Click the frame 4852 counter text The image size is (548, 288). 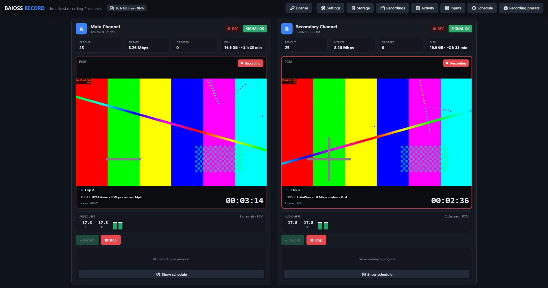pyautogui.click(x=88, y=203)
